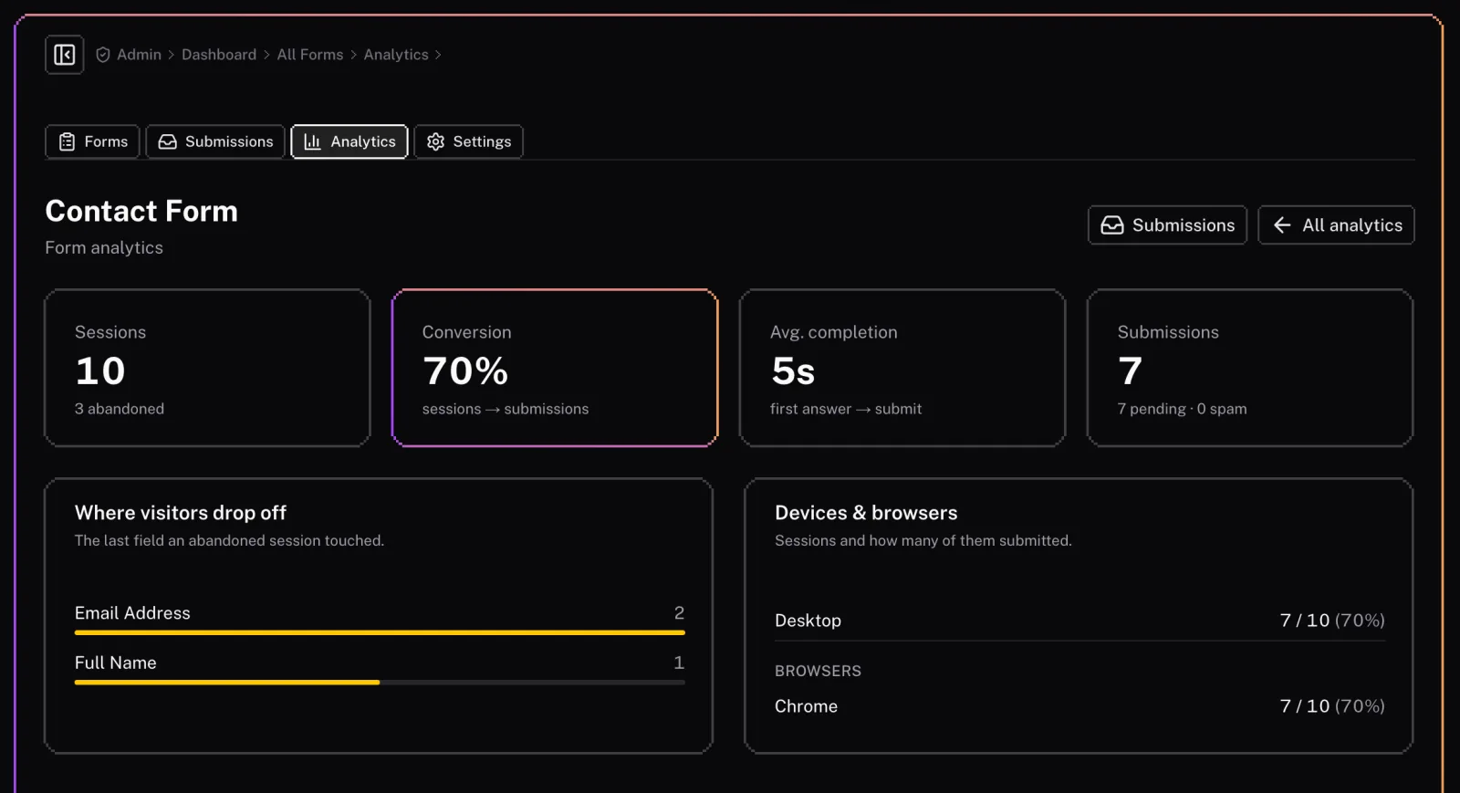Click the back arrow in All analytics button
Screen dimensions: 1460x793
1282,225
